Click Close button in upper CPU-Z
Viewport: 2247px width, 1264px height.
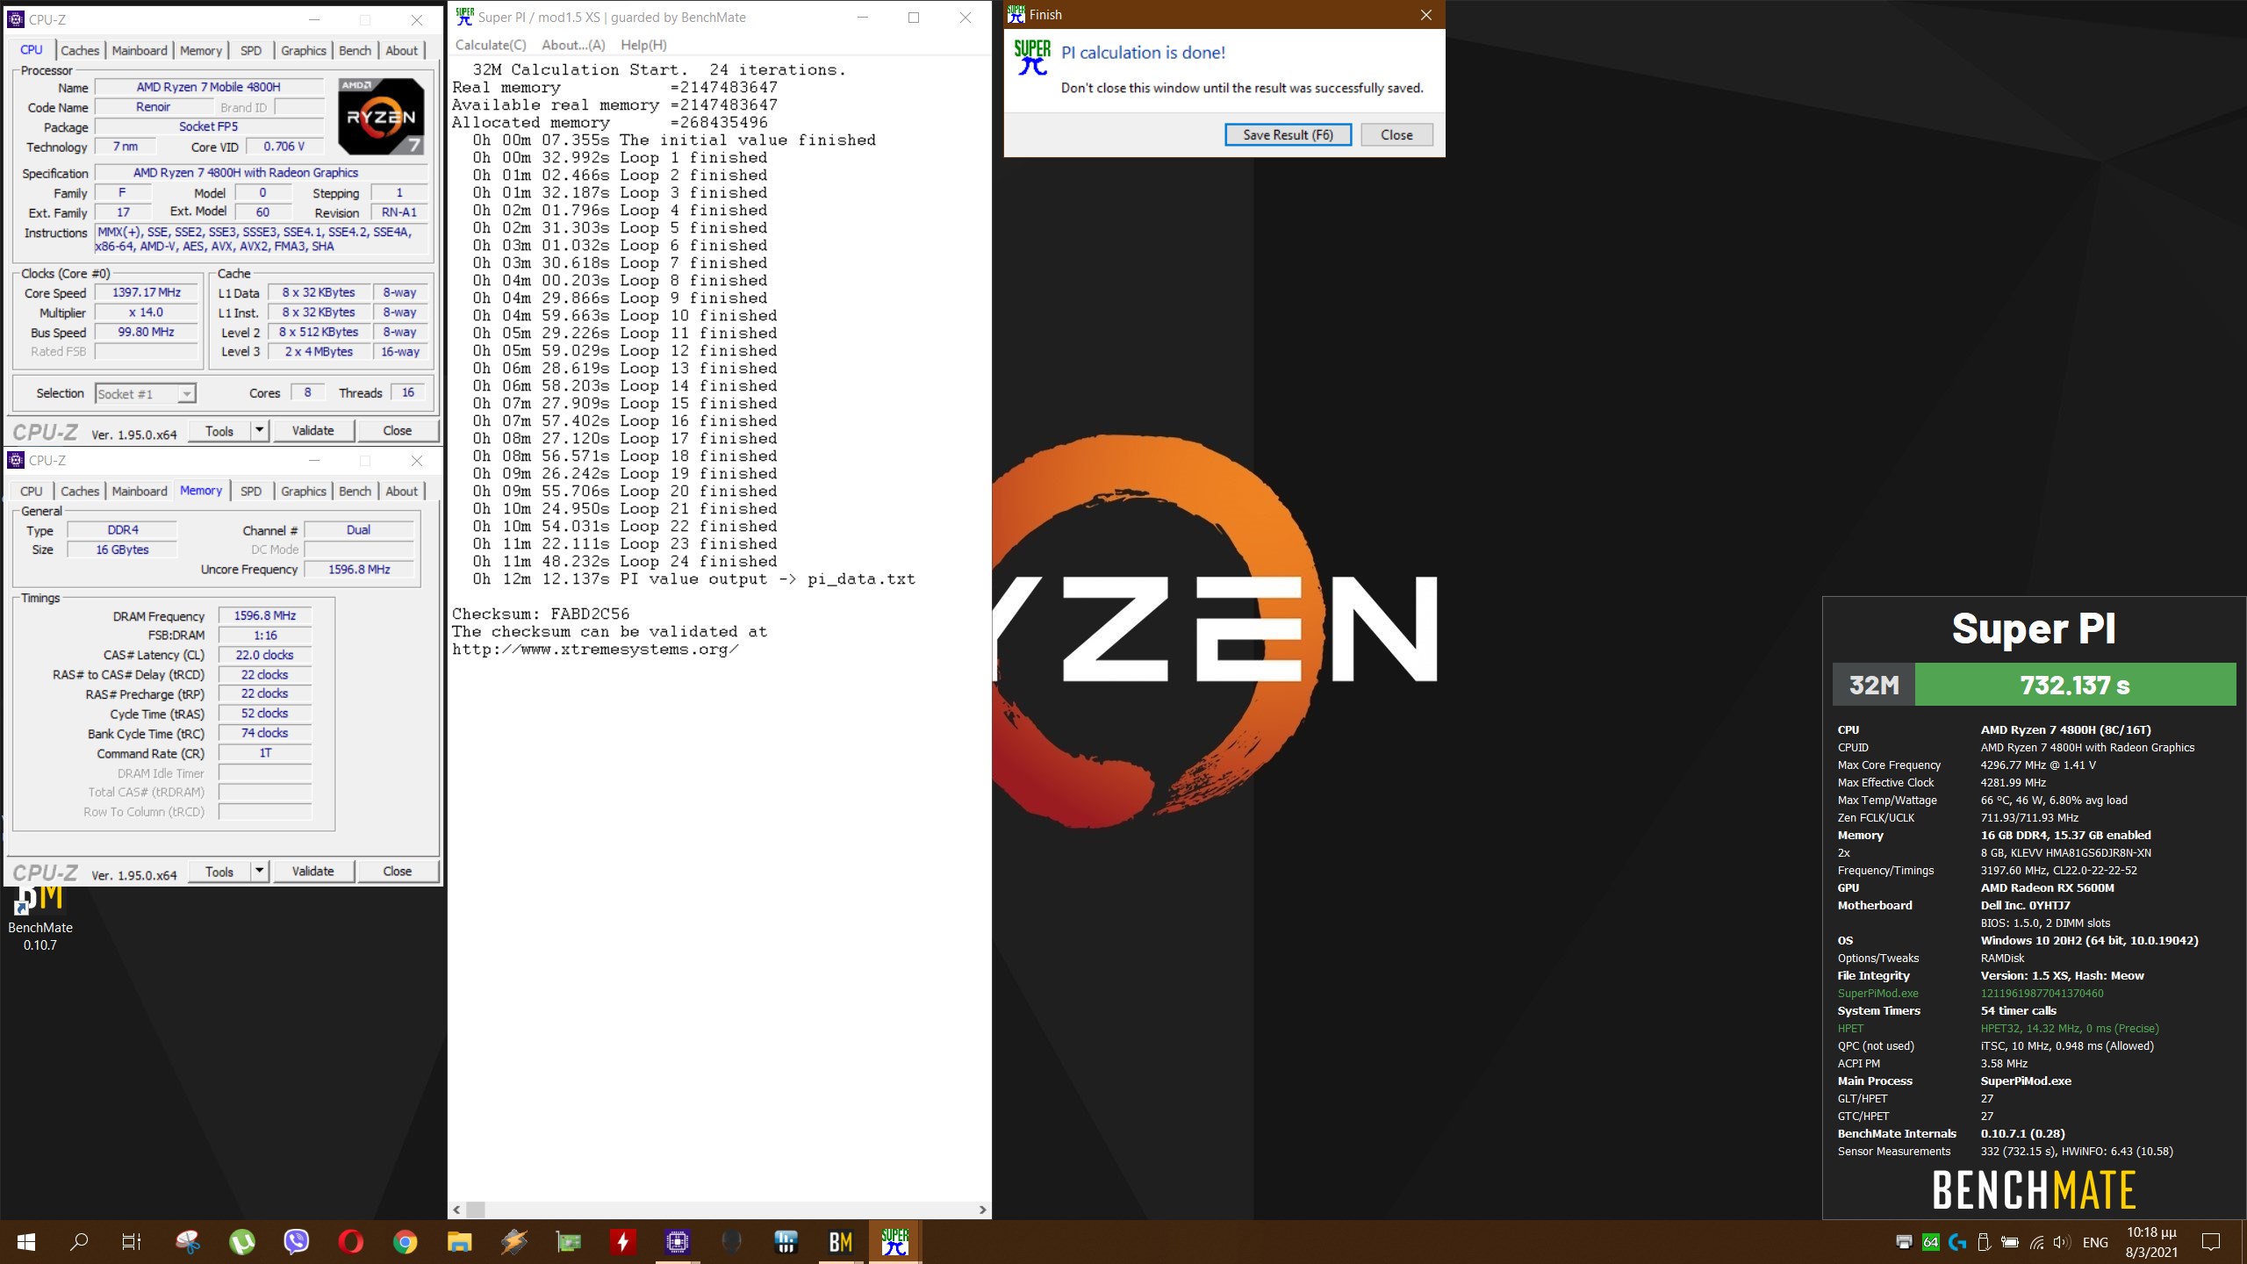click(397, 430)
